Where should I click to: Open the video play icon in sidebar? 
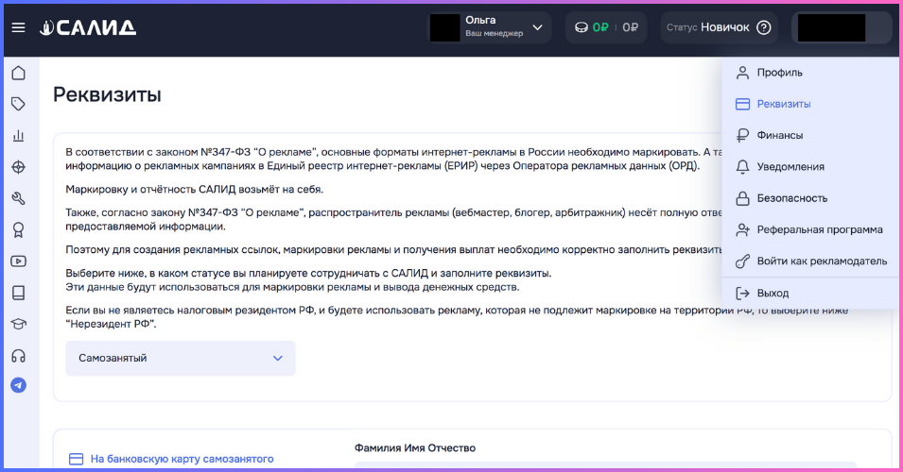[x=18, y=261]
